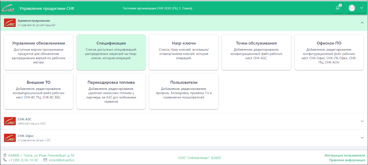
Task: Open Перекодировка топлива card
Action: coord(111,91)
